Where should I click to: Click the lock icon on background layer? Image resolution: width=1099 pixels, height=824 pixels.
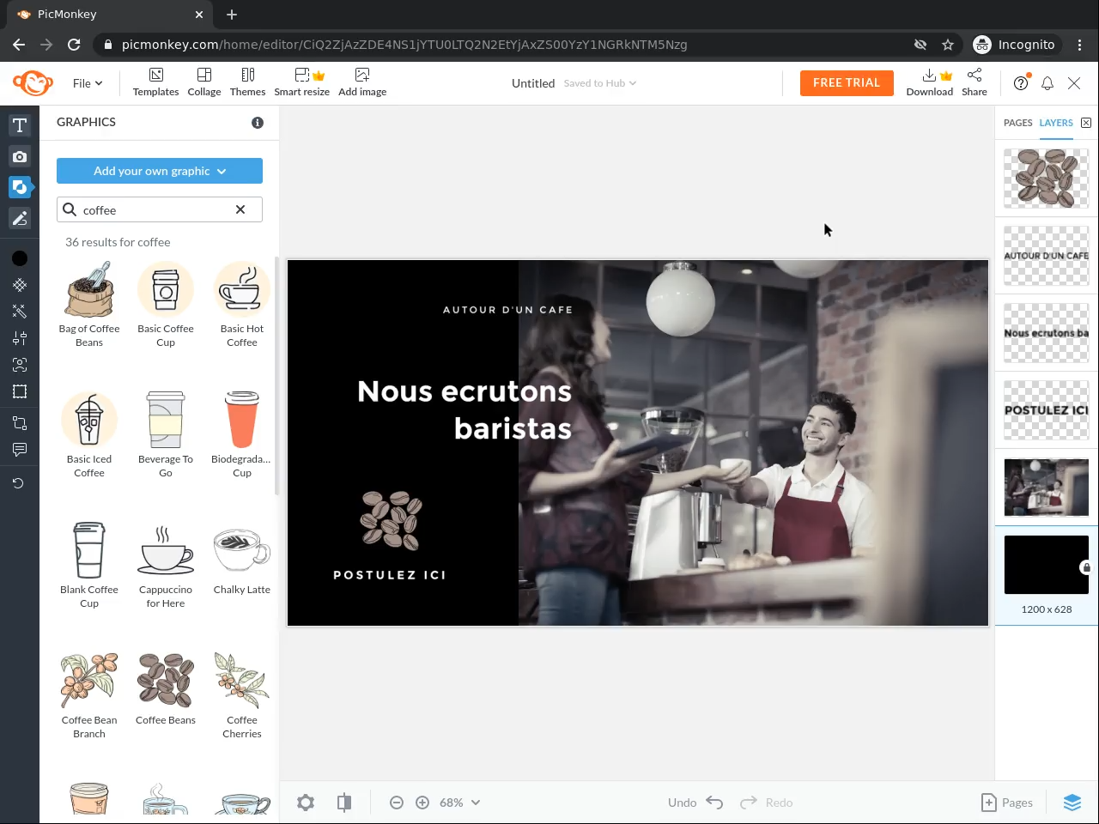tap(1086, 567)
